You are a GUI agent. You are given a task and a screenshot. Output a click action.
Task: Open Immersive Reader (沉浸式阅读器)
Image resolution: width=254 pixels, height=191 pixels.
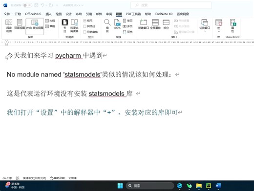(74, 26)
